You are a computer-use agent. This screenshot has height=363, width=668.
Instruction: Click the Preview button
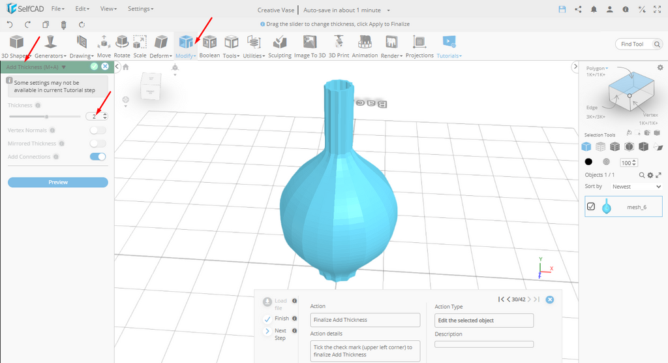[x=58, y=182]
